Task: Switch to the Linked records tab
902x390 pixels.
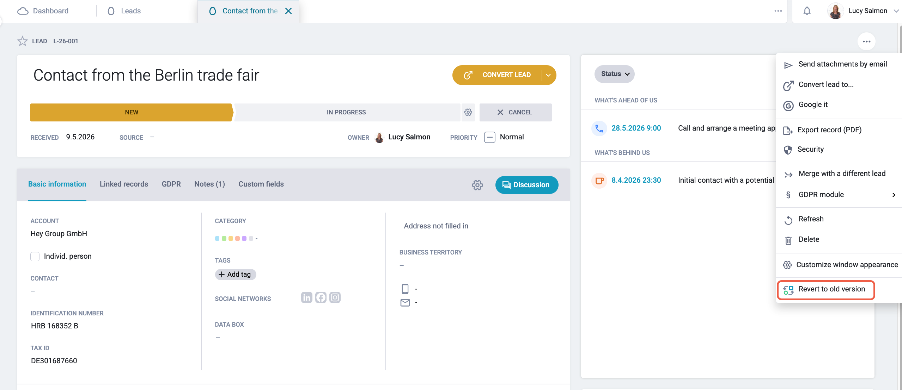Action: pyautogui.click(x=124, y=184)
